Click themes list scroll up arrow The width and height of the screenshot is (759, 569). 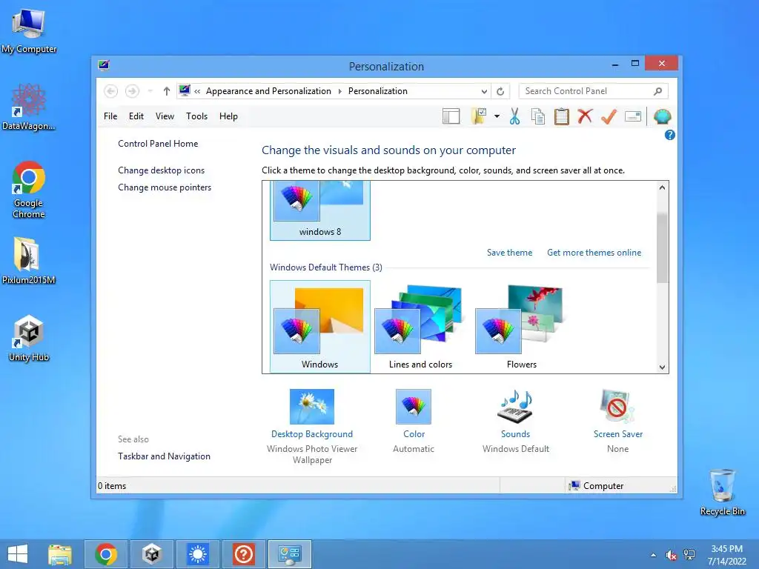point(662,187)
